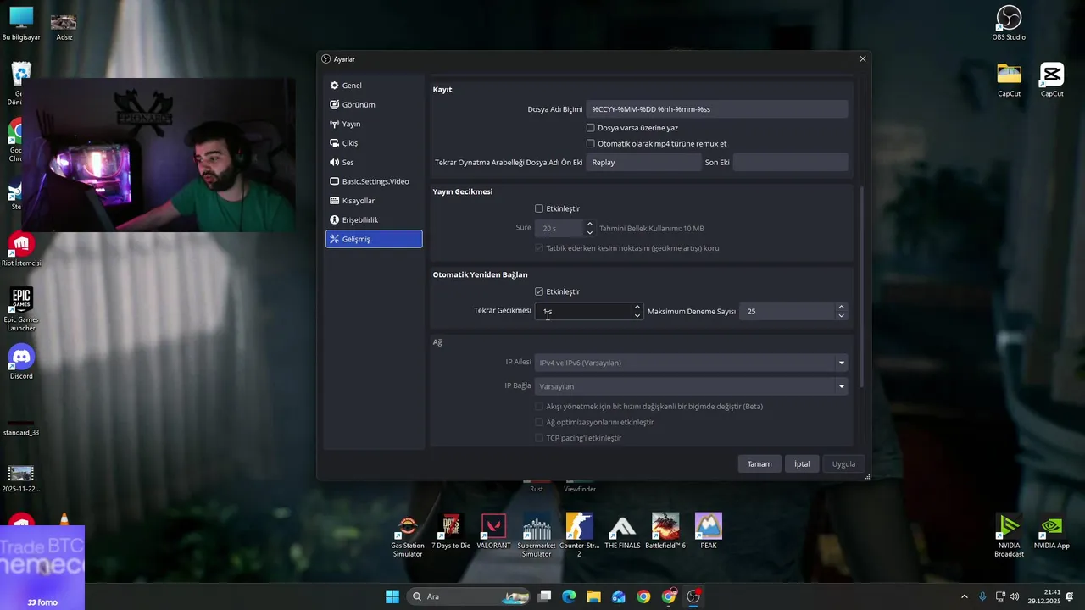Open the Outlook mail taskbar icon

pyautogui.click(x=619, y=596)
